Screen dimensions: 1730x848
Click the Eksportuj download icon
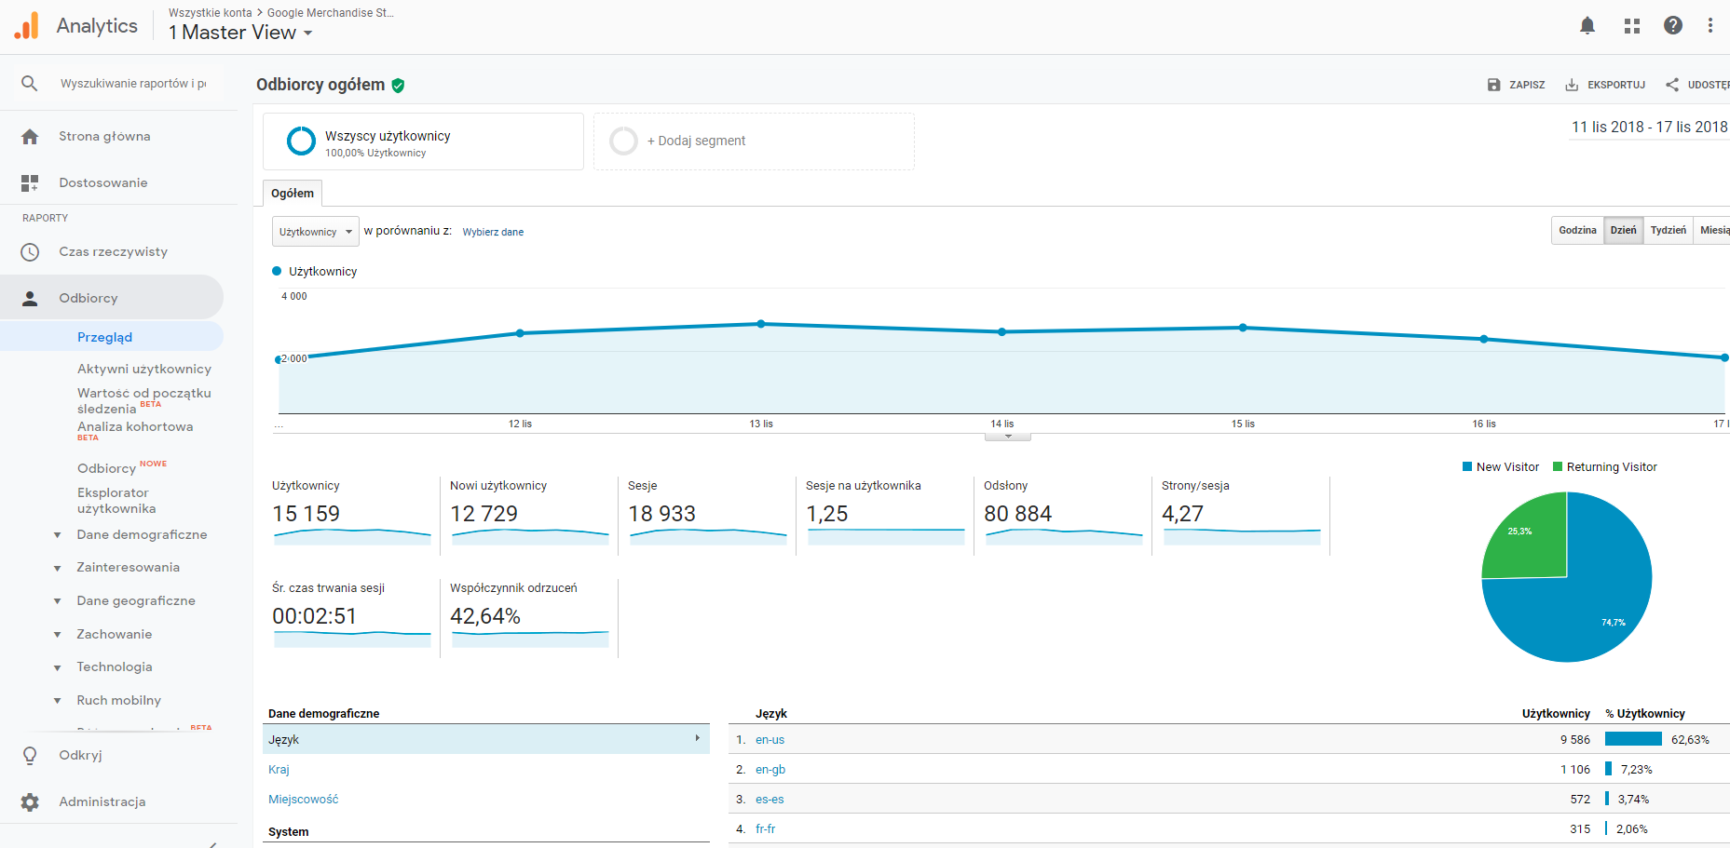click(1570, 84)
